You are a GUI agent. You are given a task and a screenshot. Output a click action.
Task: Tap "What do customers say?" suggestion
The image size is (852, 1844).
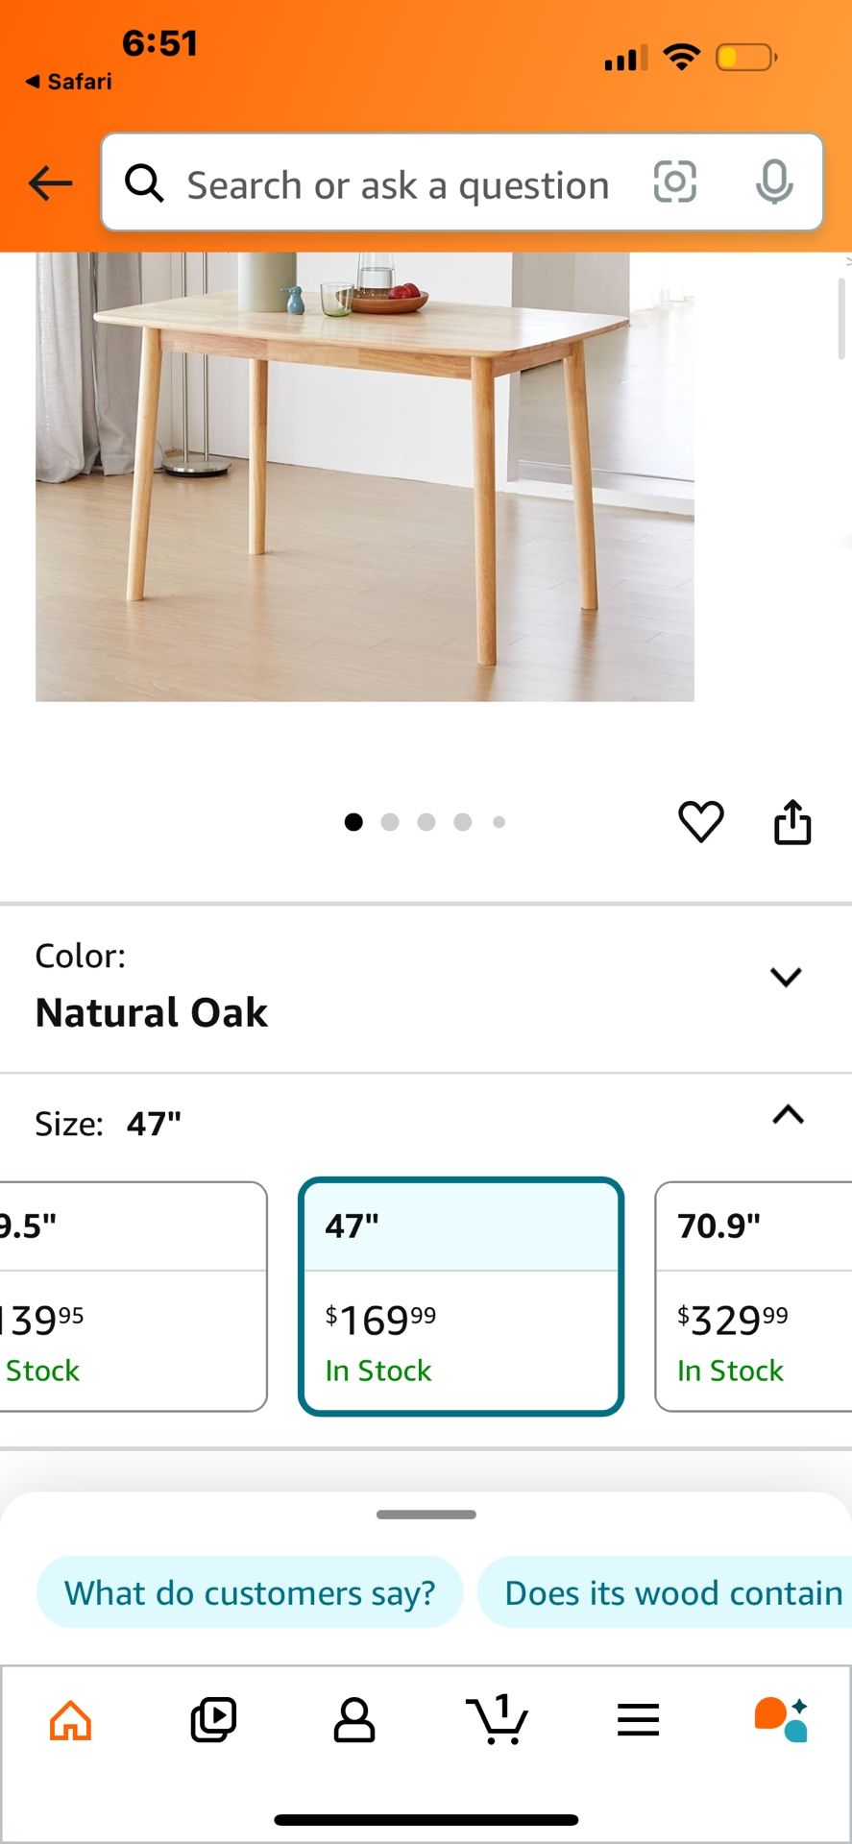(250, 1592)
